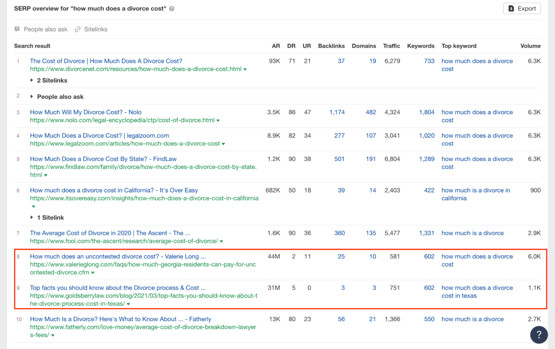Click the Backlinks column header
This screenshot has width=555, height=349.
331,46
